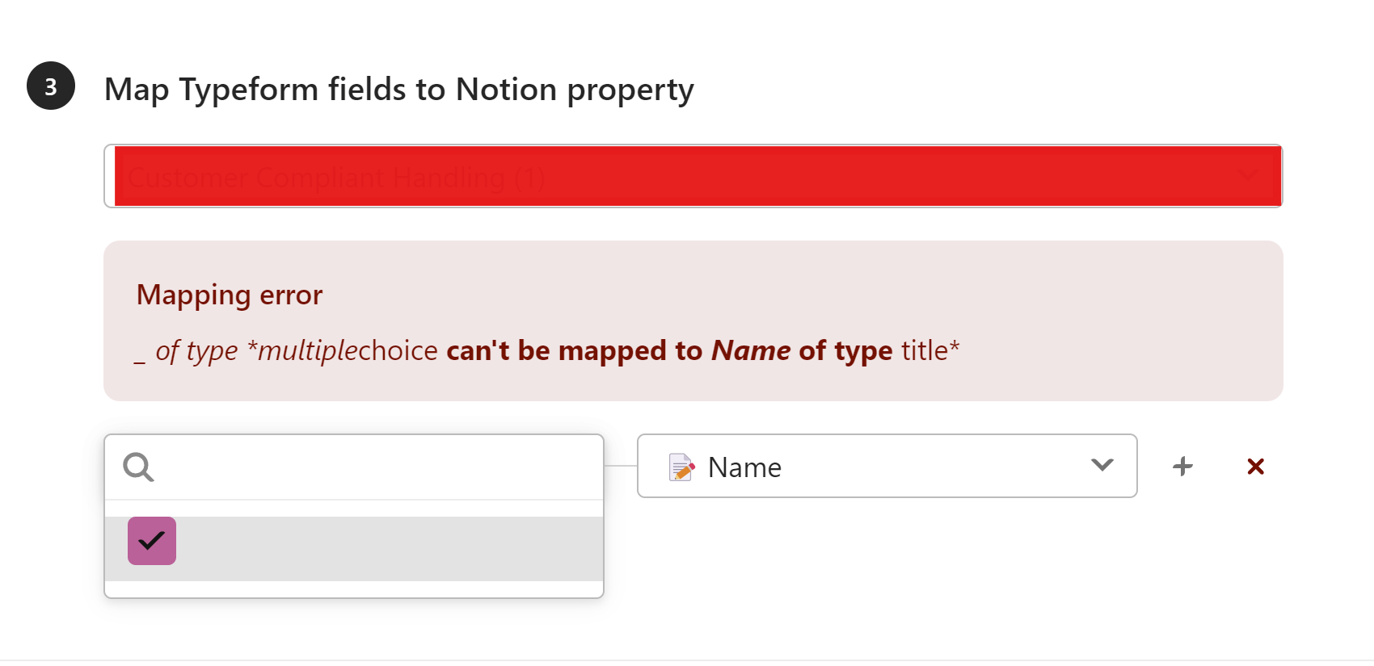The height and width of the screenshot is (666, 1374).
Task: Click 'title*' word in error message
Action: (930, 351)
